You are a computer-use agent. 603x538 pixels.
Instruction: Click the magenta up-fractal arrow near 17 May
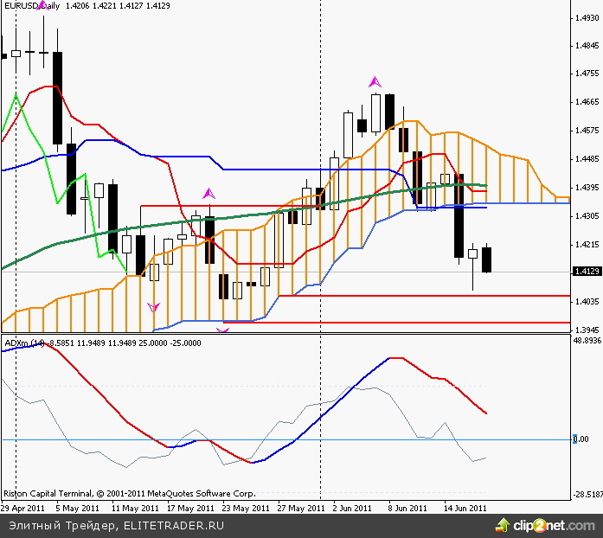(208, 194)
